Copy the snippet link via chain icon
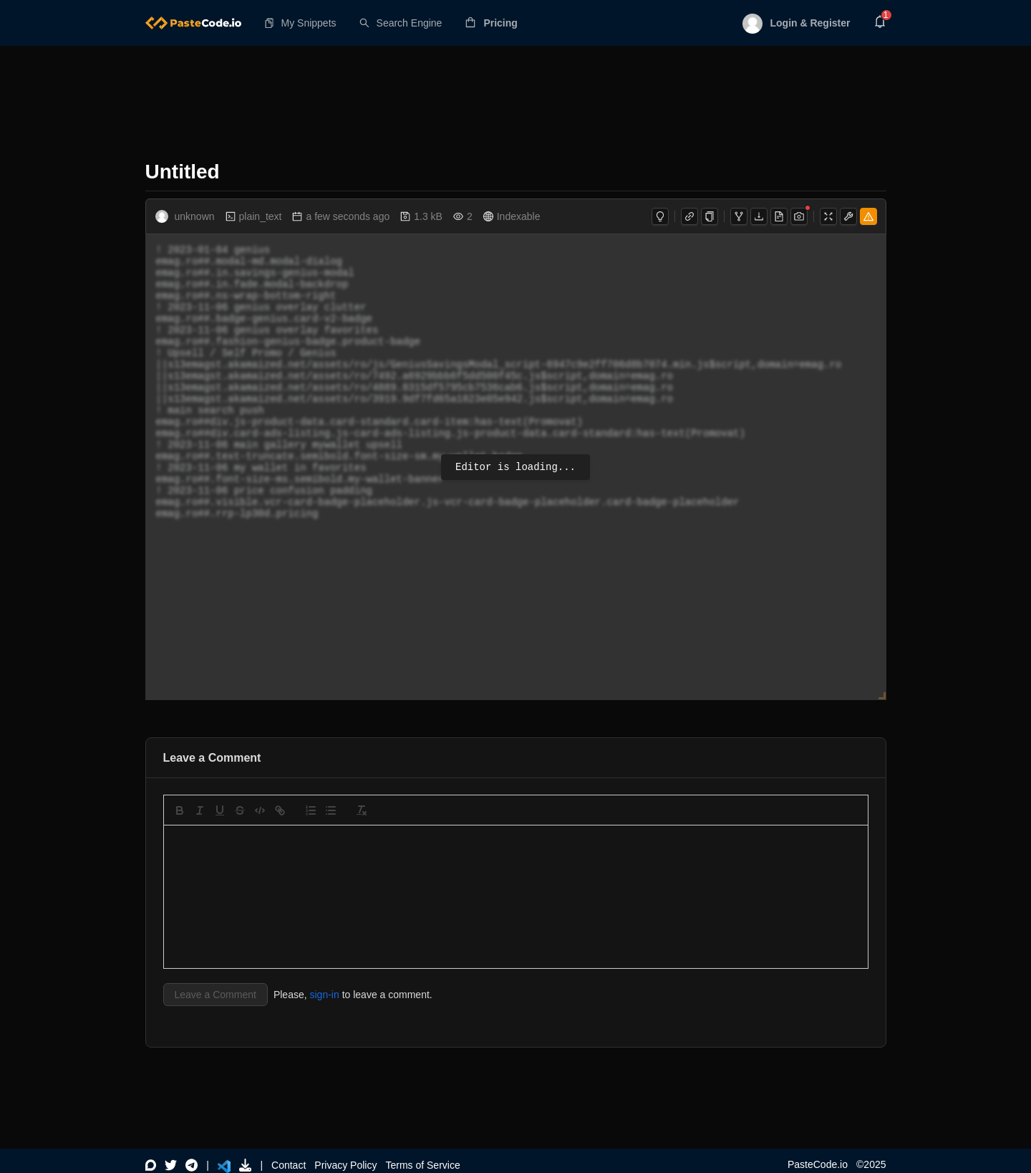This screenshot has width=1031, height=1173. [689, 216]
